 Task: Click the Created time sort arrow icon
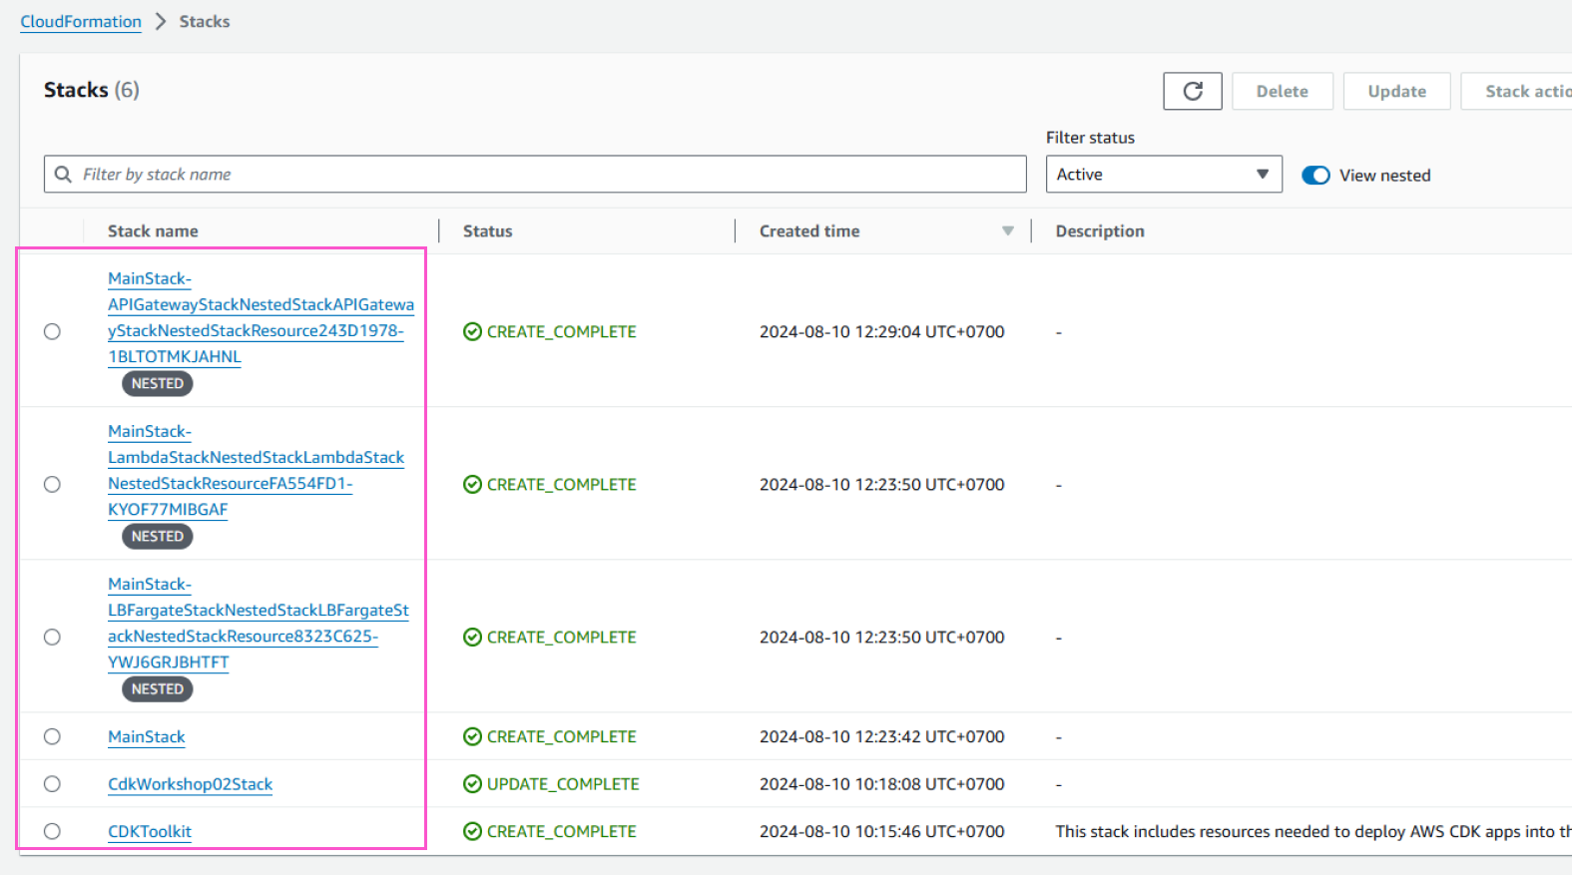(x=1008, y=230)
